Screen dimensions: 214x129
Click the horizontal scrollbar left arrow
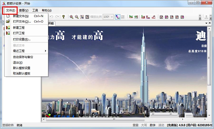(44, 119)
